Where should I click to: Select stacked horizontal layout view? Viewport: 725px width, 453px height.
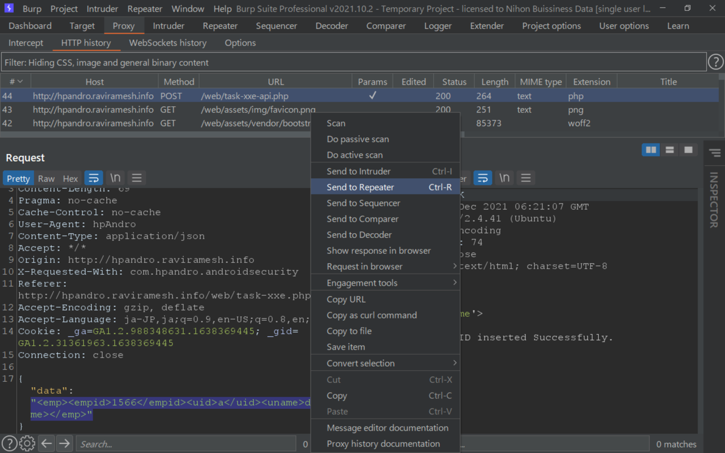point(669,150)
